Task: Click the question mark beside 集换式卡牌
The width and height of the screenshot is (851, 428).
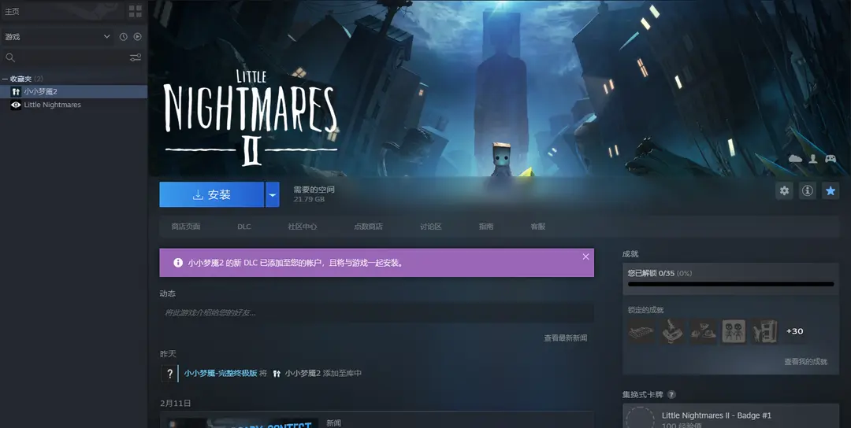Action: point(671,394)
